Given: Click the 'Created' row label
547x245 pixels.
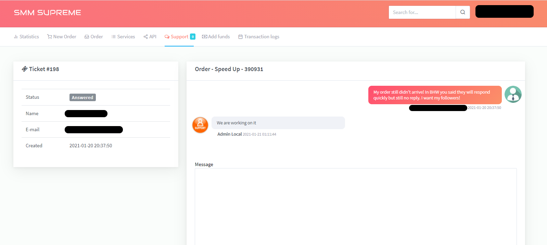Looking at the screenshot, I should coord(34,146).
